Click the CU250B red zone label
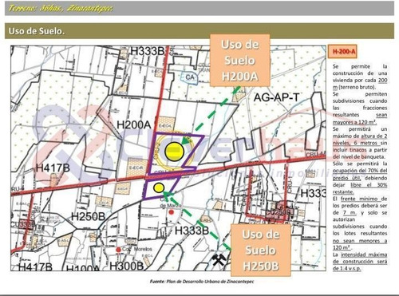 pyautogui.click(x=278, y=212)
